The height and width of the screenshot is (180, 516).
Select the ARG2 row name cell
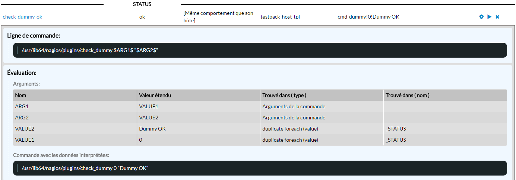coord(22,118)
